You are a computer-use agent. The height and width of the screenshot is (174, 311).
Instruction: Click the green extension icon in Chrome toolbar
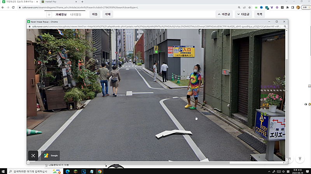pos(256,7)
